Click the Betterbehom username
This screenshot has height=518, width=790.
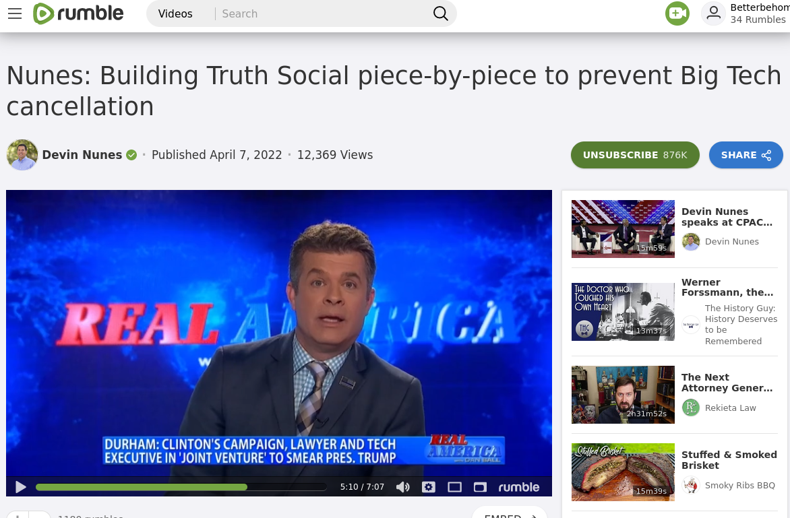tap(760, 7)
